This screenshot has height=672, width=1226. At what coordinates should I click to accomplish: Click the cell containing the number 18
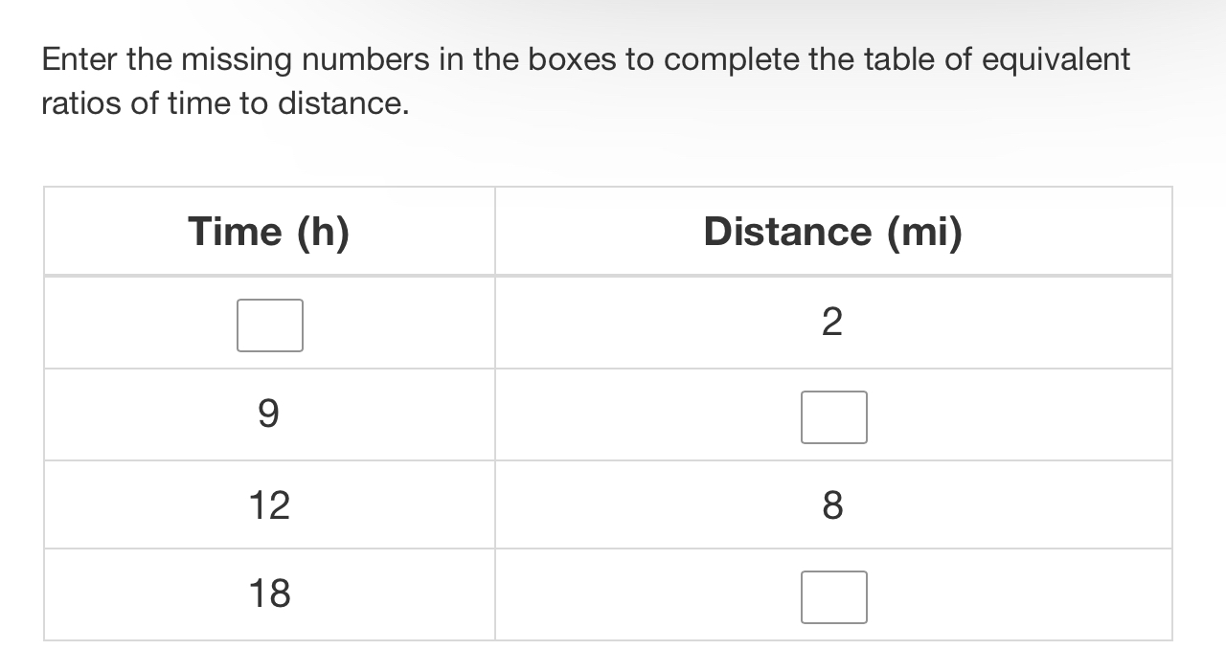point(269,594)
